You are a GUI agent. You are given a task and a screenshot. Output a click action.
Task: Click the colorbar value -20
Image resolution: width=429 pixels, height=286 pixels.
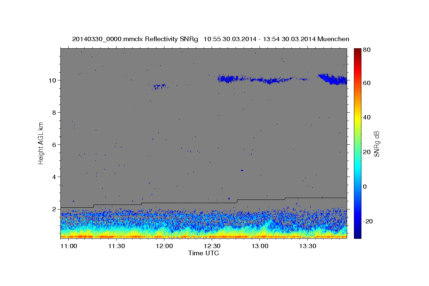pyautogui.click(x=368, y=221)
